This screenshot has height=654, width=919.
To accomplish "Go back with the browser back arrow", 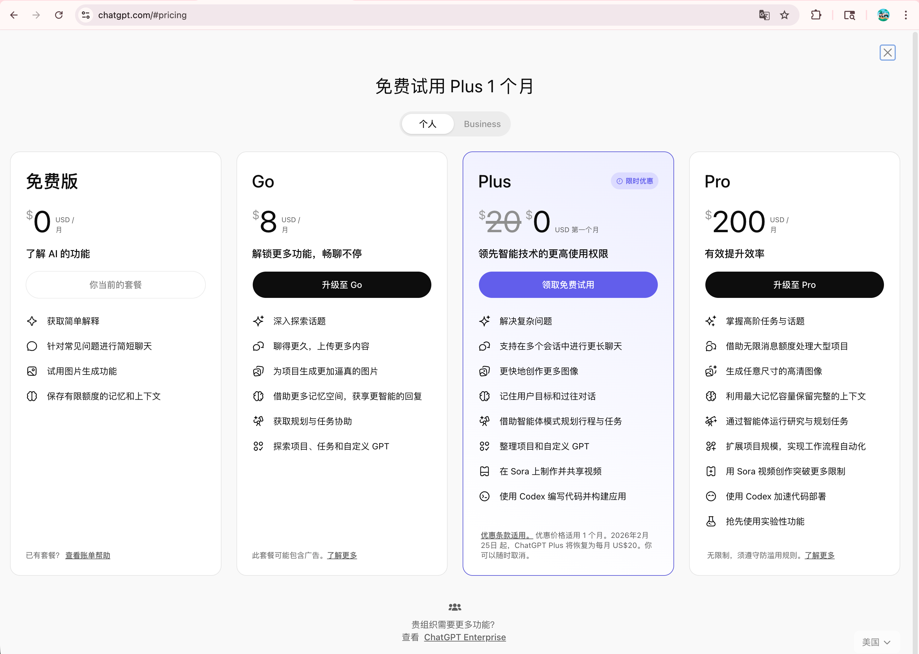I will (14, 15).
